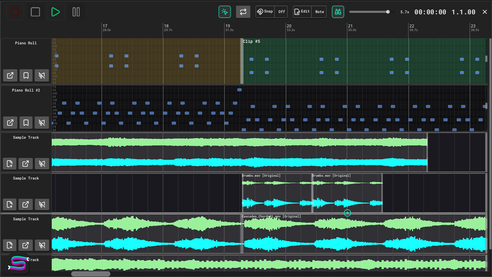Screen dimensions: 492x277
Task: Click the zoom slider handle
Action: tap(388, 12)
